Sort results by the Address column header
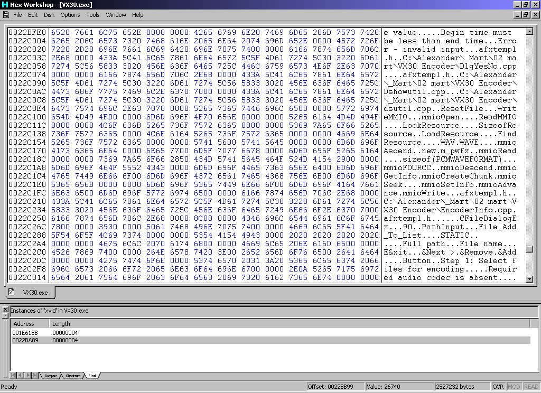The height and width of the screenshot is (393, 541). pos(30,324)
